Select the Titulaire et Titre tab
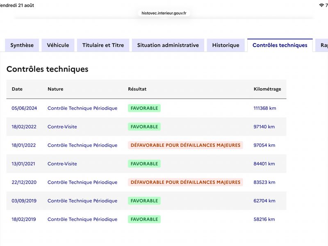The width and height of the screenshot is (328, 246). point(103,45)
